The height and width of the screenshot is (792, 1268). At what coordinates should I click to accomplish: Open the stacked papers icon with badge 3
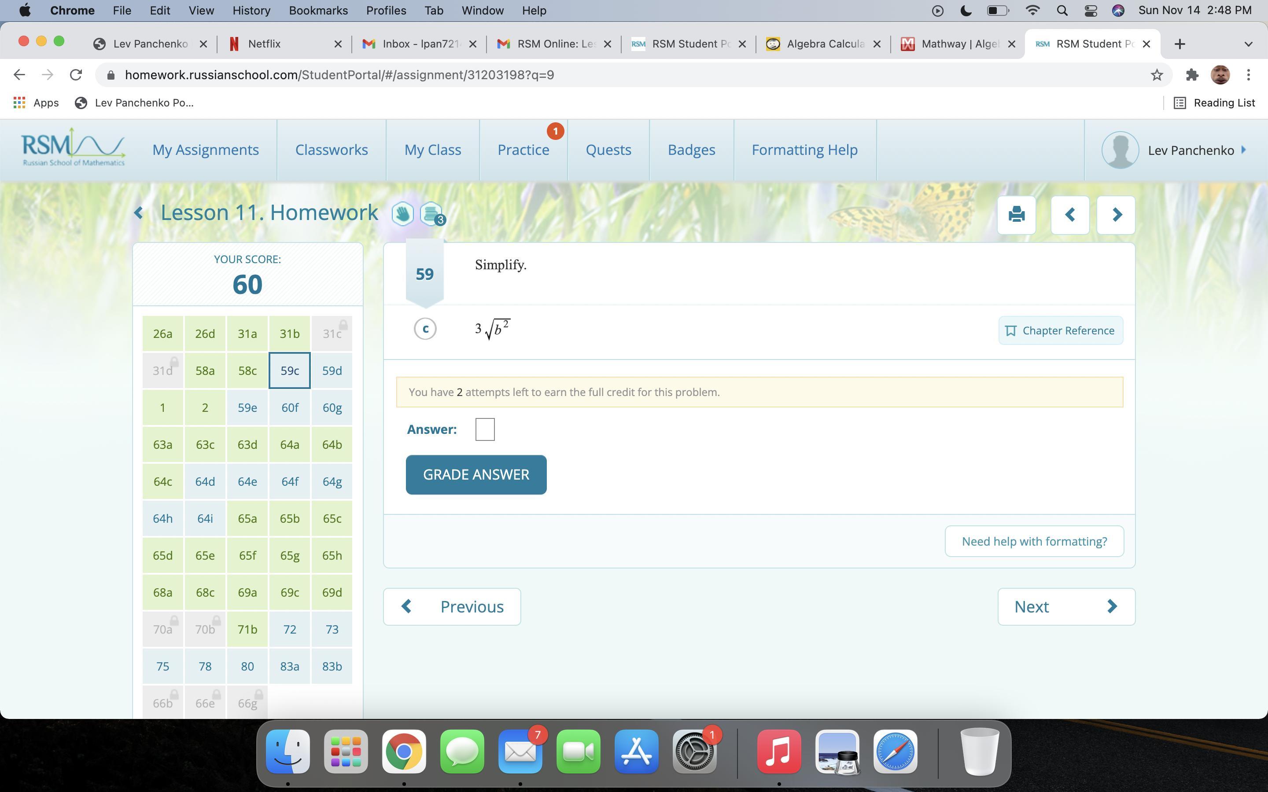pyautogui.click(x=431, y=214)
